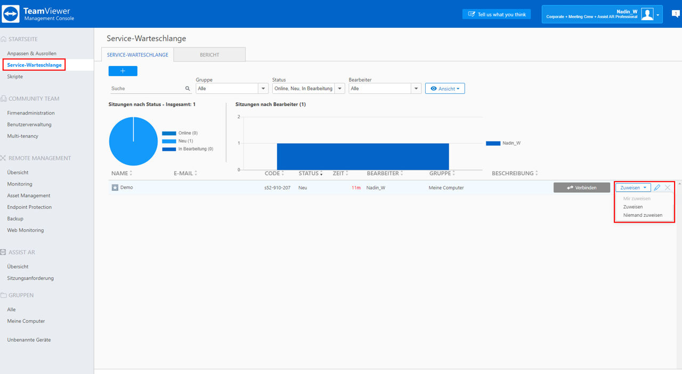Click the Tell us what you think button
Screen dimensions: 682x374
[x=497, y=14]
